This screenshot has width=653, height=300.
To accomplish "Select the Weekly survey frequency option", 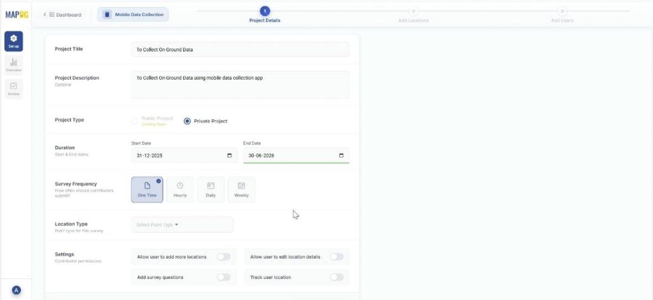I will point(241,189).
